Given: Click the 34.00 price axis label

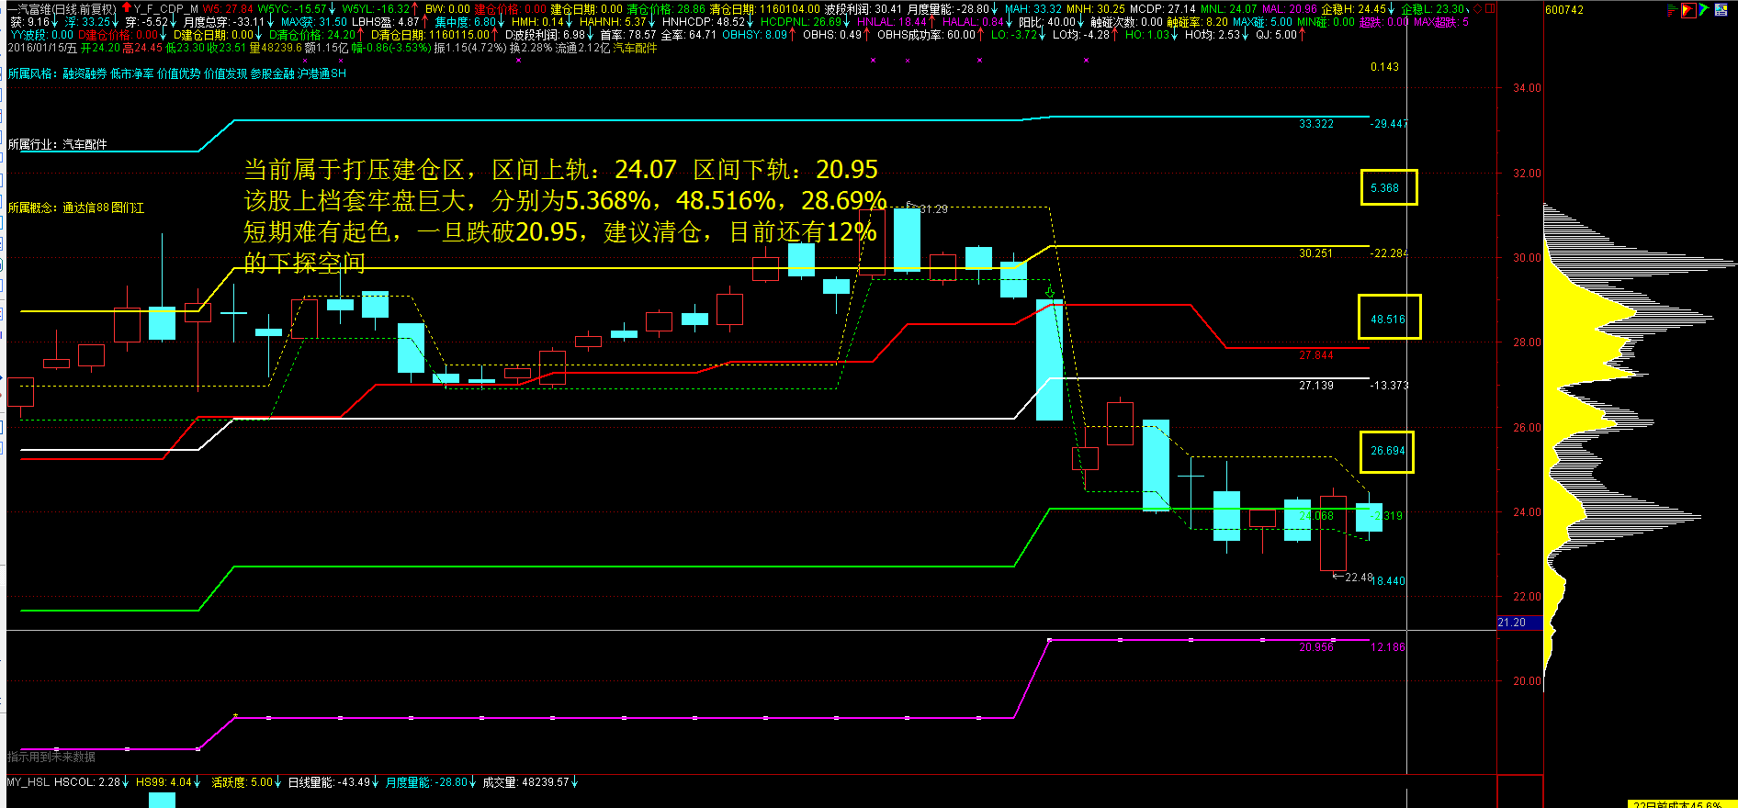Looking at the screenshot, I should pyautogui.click(x=1528, y=88).
